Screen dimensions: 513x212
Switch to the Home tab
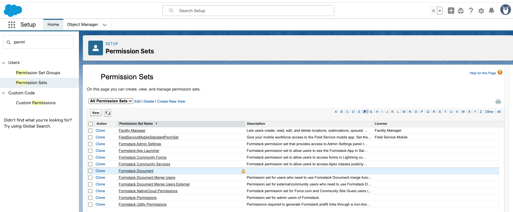[53, 25]
